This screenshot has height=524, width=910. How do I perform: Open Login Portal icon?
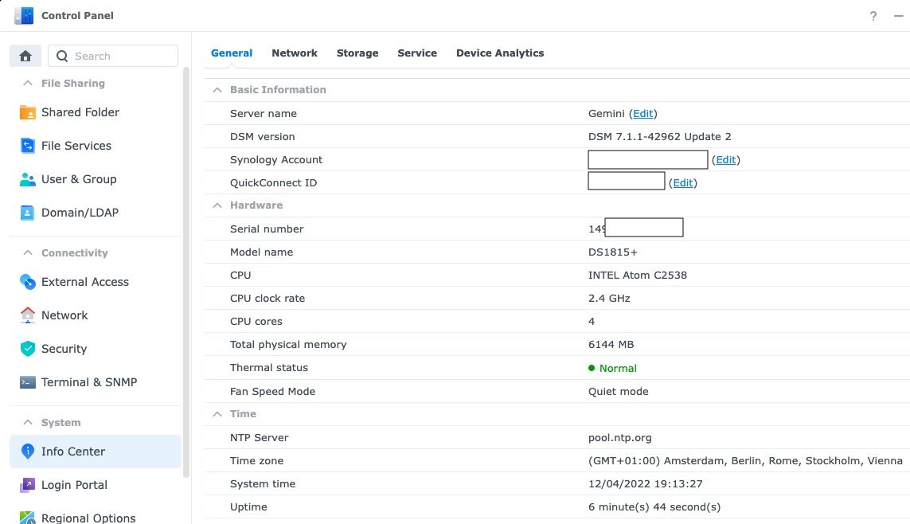[27, 484]
